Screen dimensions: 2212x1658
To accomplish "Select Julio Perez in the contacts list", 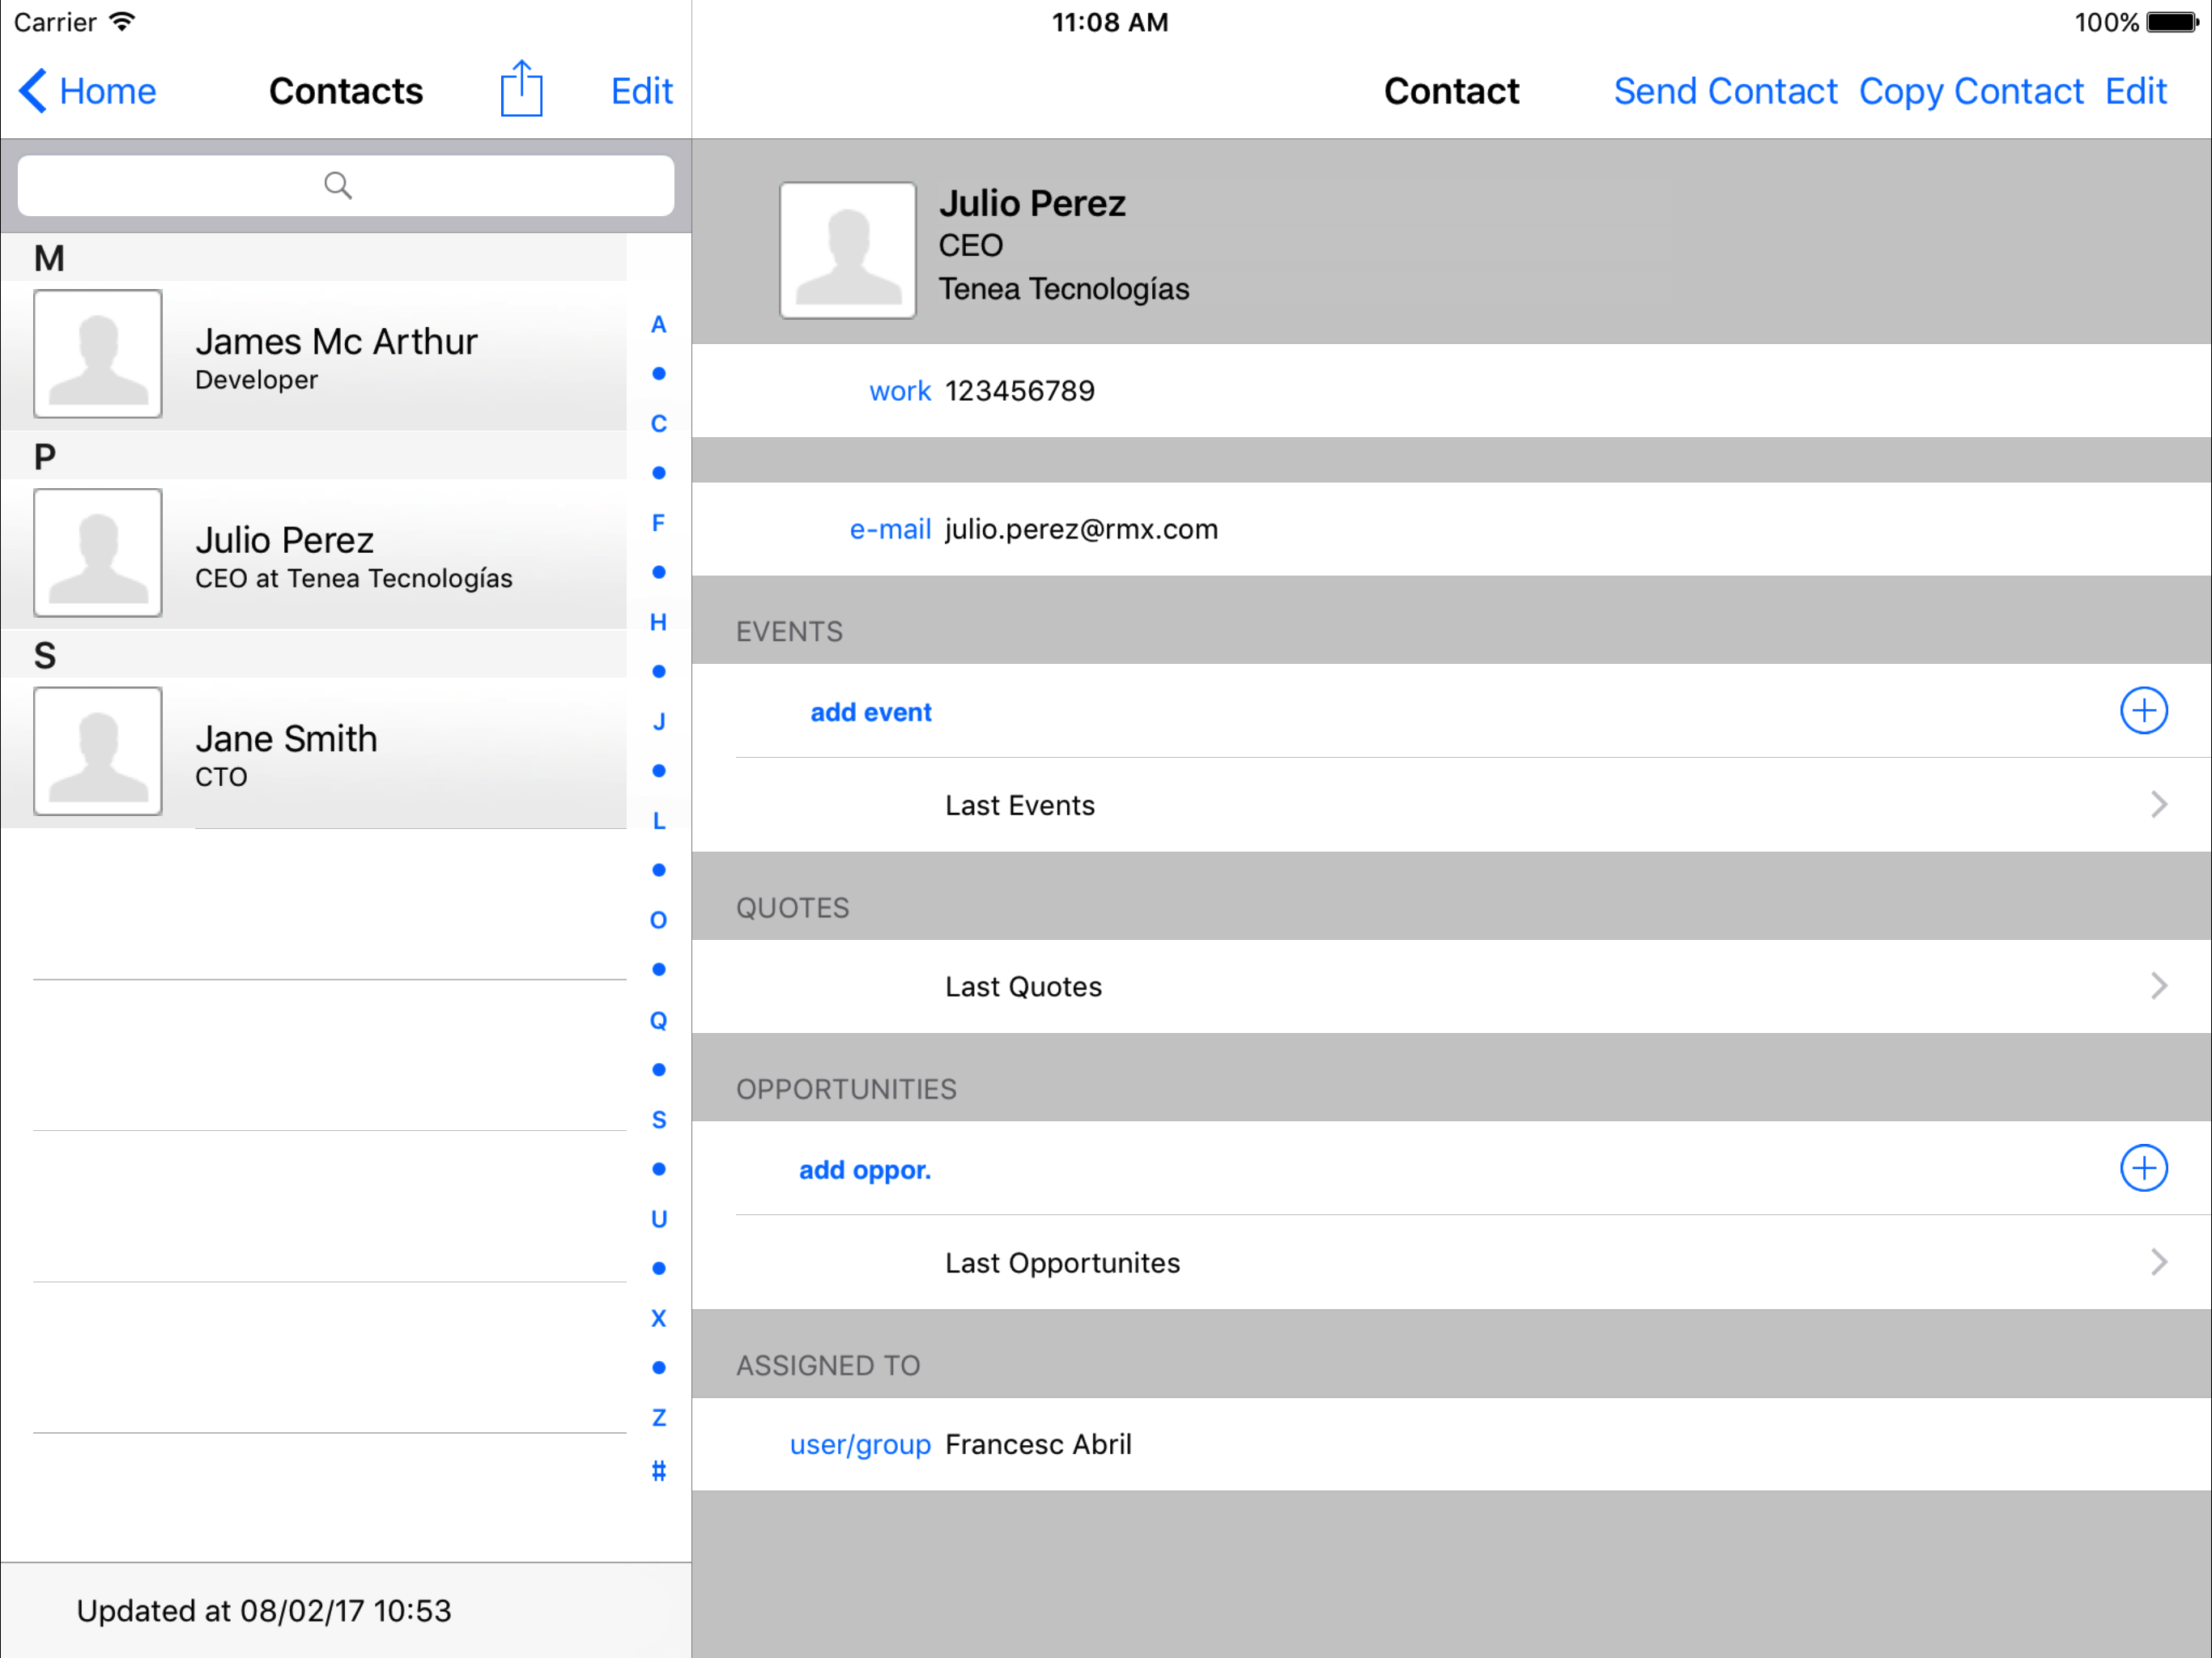I will (x=314, y=553).
